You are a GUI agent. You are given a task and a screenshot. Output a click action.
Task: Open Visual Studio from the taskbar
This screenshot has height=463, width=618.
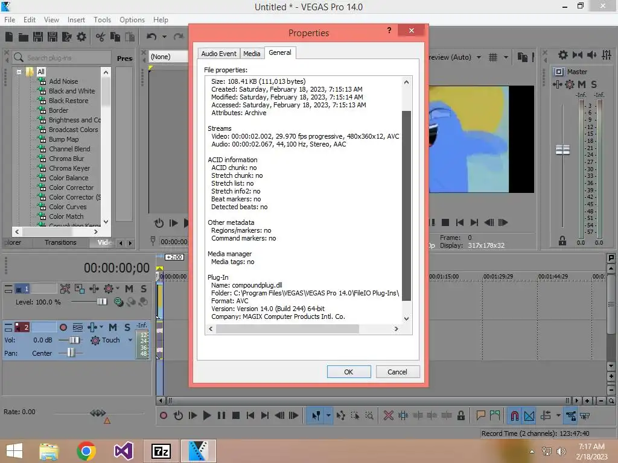pyautogui.click(x=124, y=451)
